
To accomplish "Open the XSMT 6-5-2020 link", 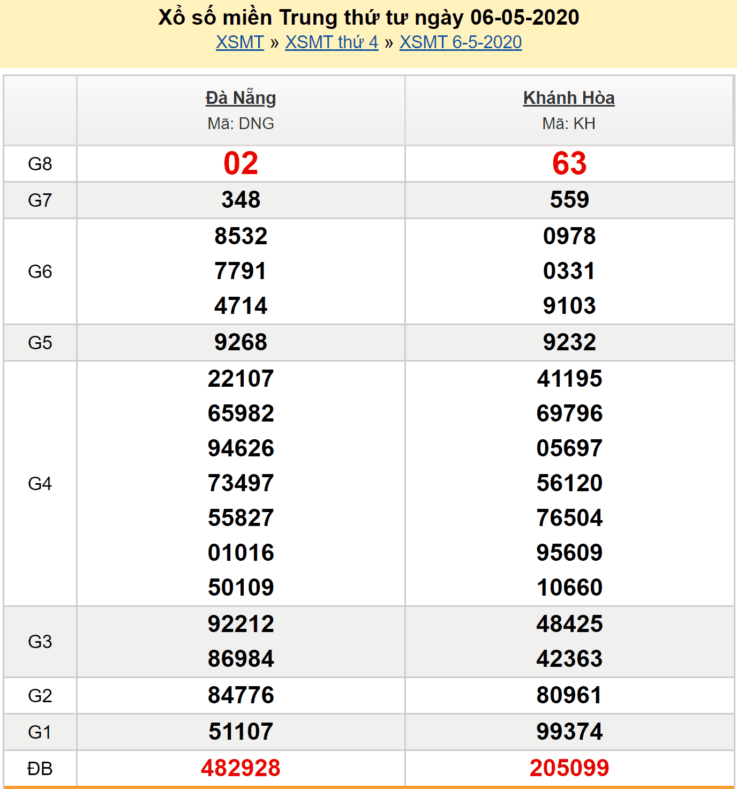I will click(461, 42).
